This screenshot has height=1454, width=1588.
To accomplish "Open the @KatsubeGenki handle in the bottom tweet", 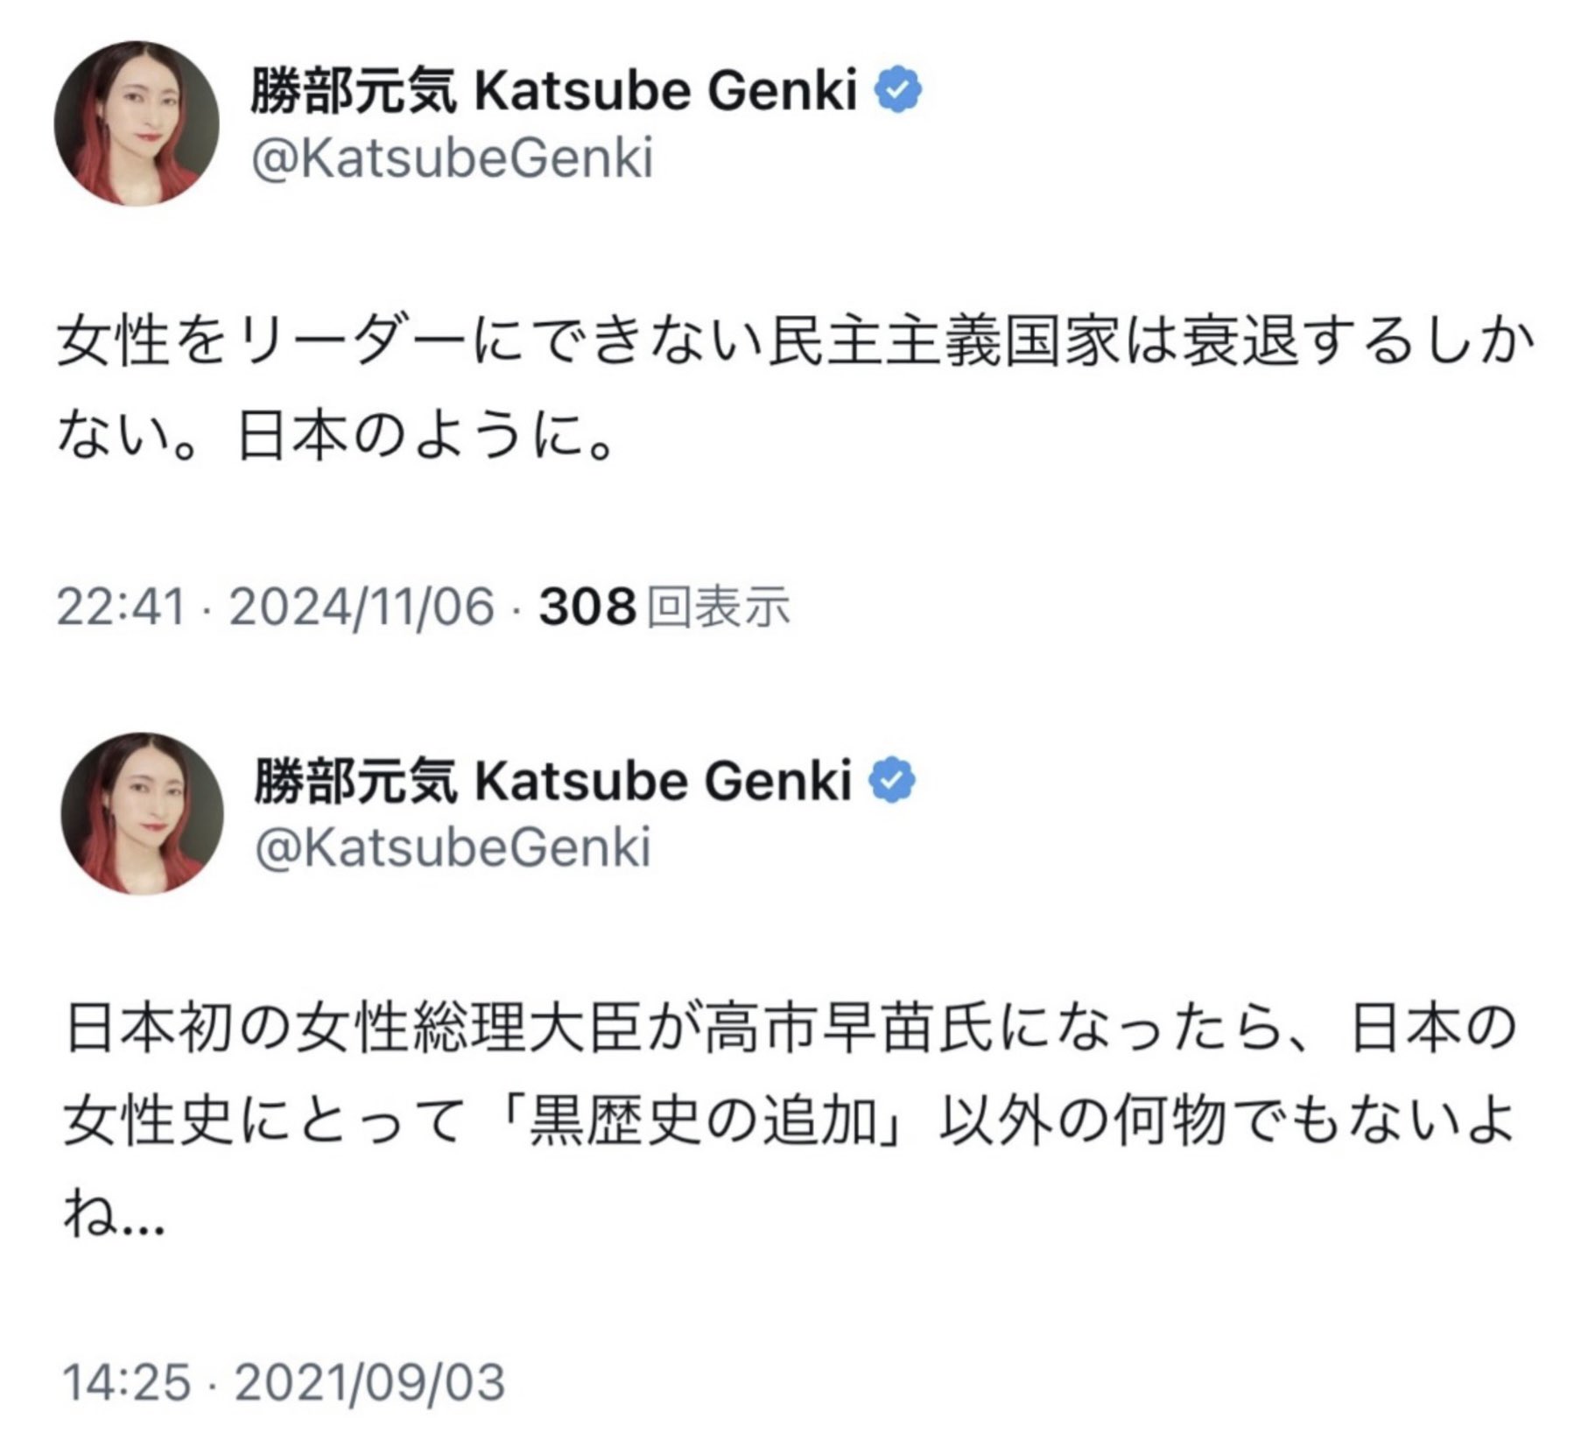I will click(x=452, y=847).
